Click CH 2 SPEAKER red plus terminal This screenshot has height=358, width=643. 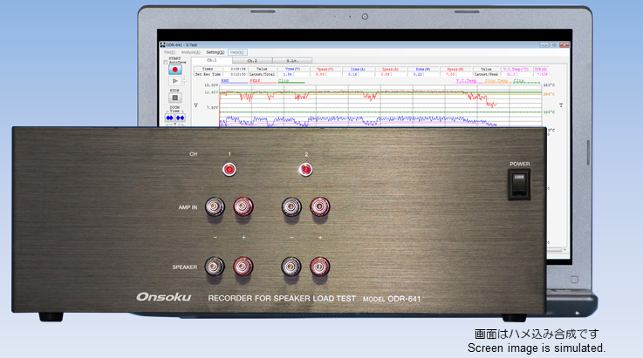pyautogui.click(x=320, y=267)
